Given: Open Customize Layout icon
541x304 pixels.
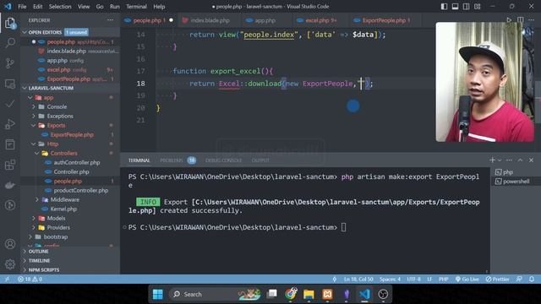Looking at the screenshot, I should pyautogui.click(x=477, y=7).
